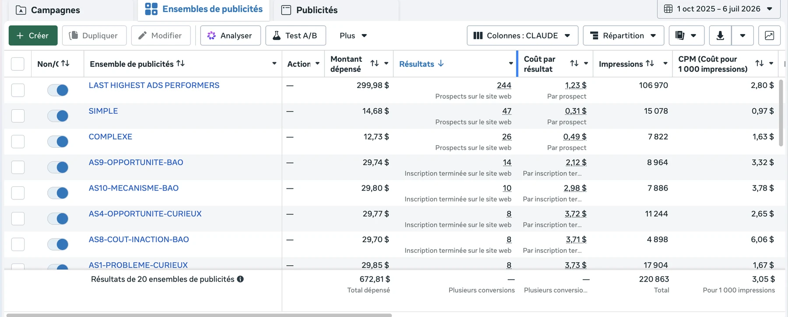The width and height of the screenshot is (788, 317).
Task: Open the AS10-MECANISME-BAO ad set
Action: (x=134, y=188)
